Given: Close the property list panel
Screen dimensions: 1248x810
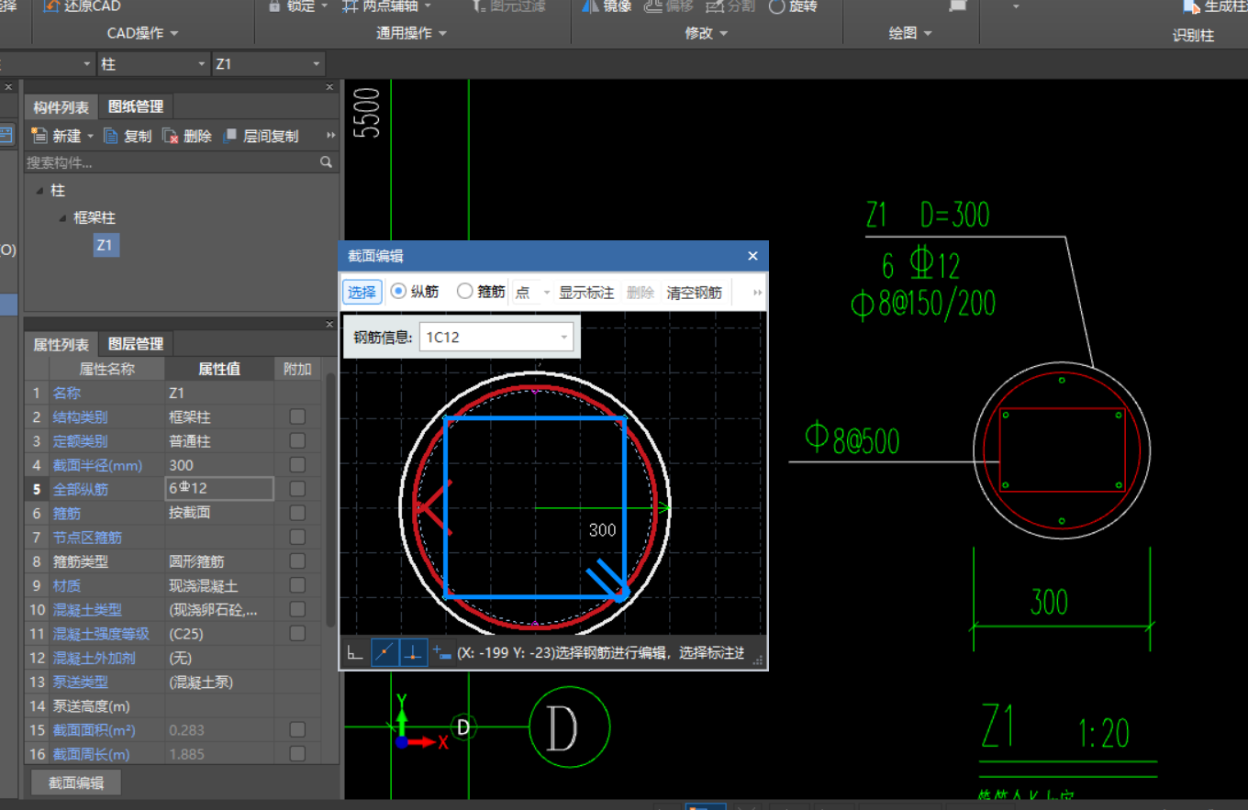Looking at the screenshot, I should 329,325.
